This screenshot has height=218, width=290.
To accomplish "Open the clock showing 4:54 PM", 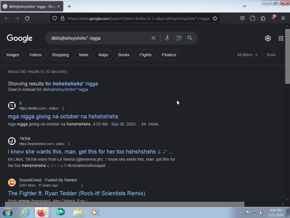I will point(276,213).
